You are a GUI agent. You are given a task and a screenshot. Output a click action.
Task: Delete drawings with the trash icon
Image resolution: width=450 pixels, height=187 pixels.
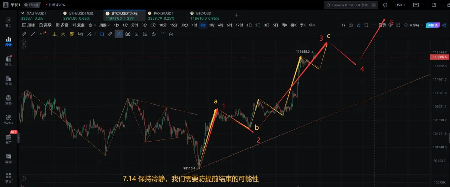coord(171,34)
